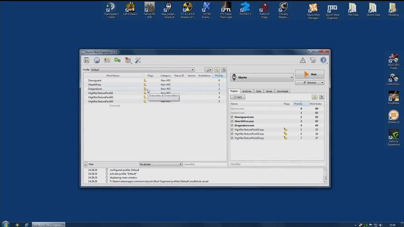Image resolution: width=404 pixels, height=227 pixels.
Task: Click the Windows Start button
Action: click(x=6, y=224)
